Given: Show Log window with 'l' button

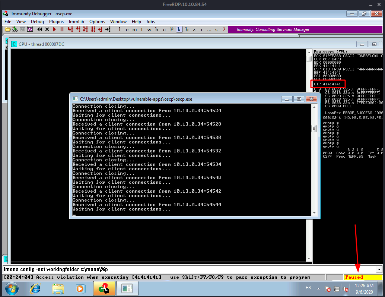Looking at the screenshot, I should 120,29.
